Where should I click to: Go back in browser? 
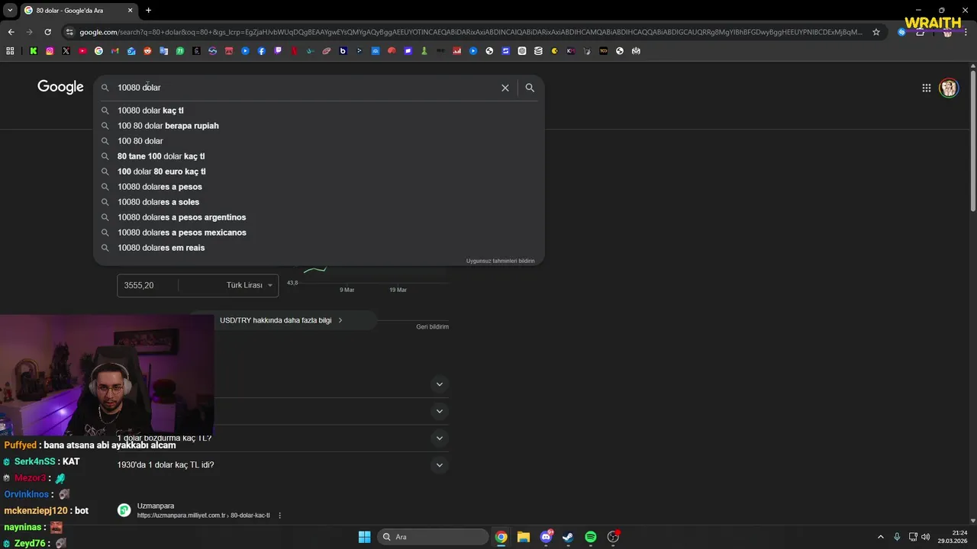coord(11,32)
